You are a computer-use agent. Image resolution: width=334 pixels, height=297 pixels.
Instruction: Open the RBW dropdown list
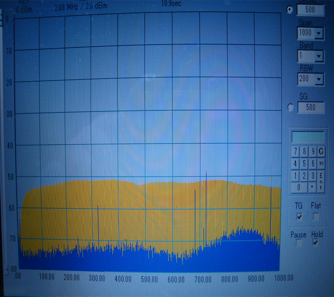click(x=318, y=79)
